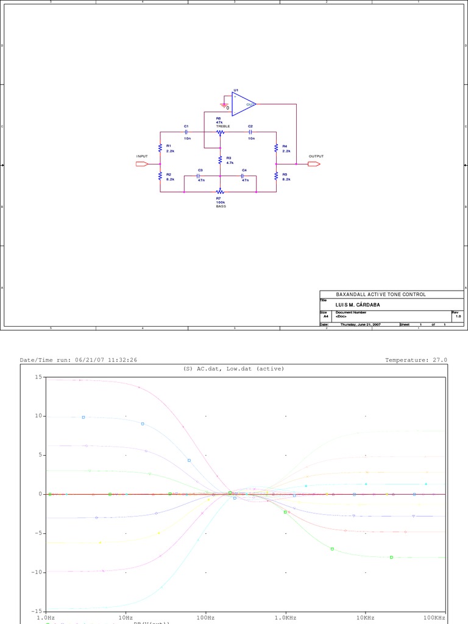Click the title BAXANDALL ACTIVE TONE CONTROL
Screen dimensions: 468x624
click(381, 294)
